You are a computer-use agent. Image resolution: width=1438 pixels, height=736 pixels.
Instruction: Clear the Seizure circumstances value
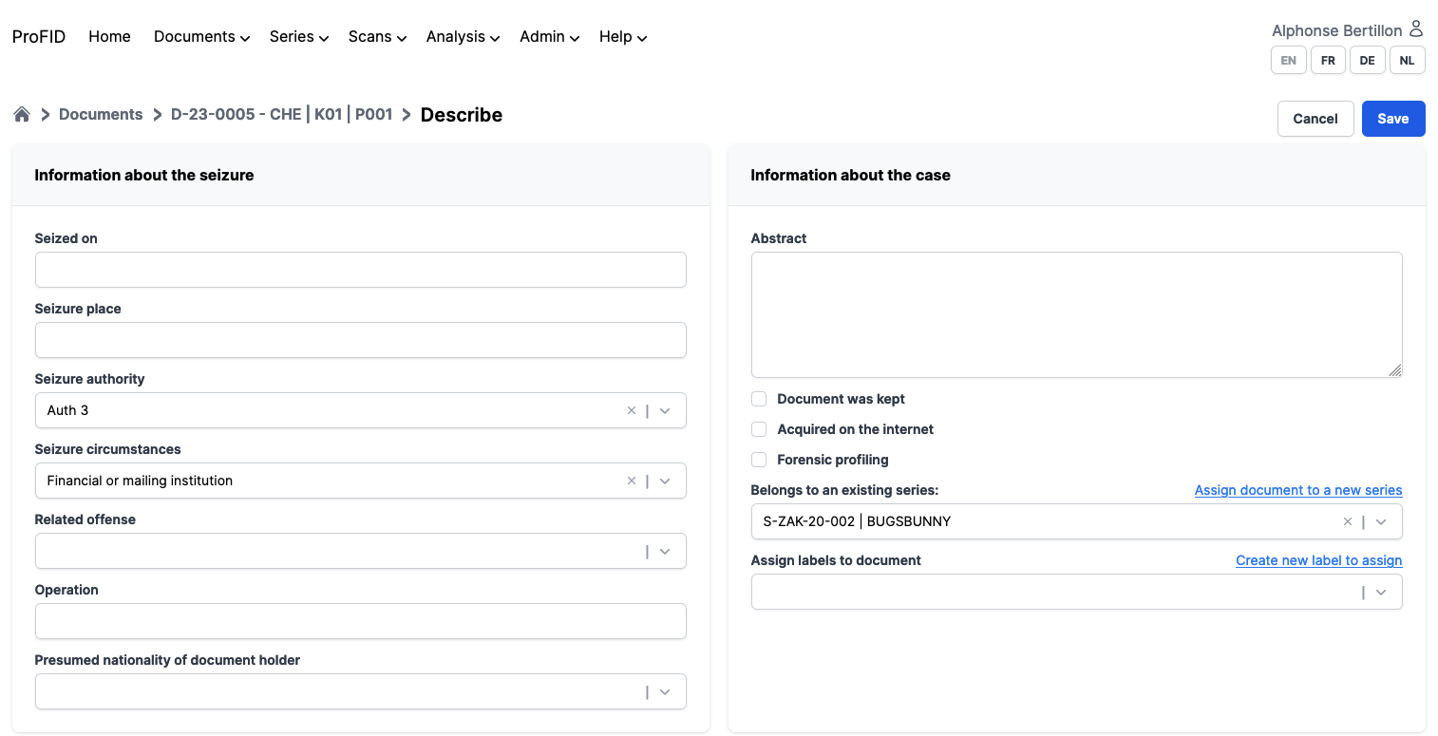(x=632, y=481)
